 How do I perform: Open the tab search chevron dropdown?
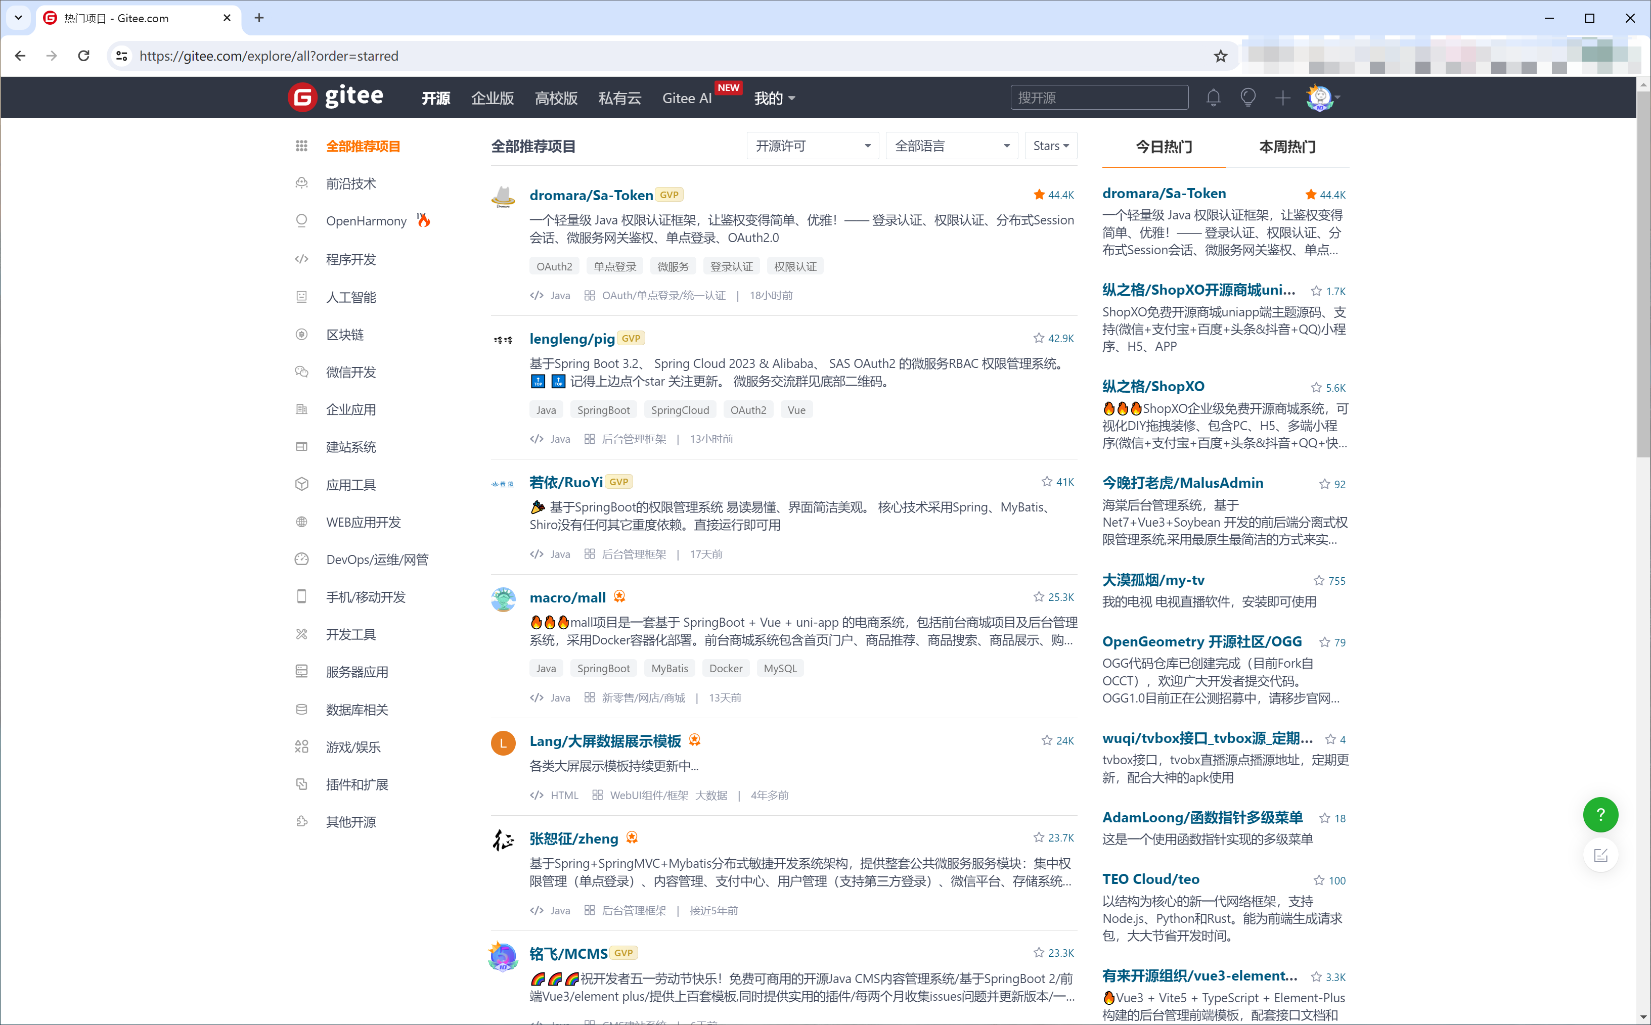[18, 18]
